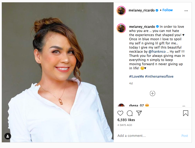This screenshot has height=148, width=195.
Task: Like rhena_07's comment with small heart
Action: click(x=184, y=106)
